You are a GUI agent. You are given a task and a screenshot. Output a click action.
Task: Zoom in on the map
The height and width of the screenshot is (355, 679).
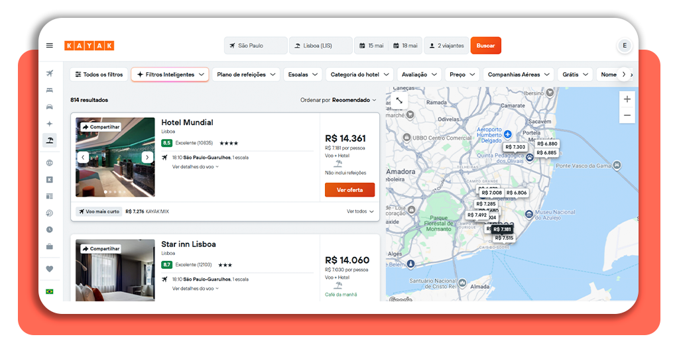pyautogui.click(x=627, y=99)
